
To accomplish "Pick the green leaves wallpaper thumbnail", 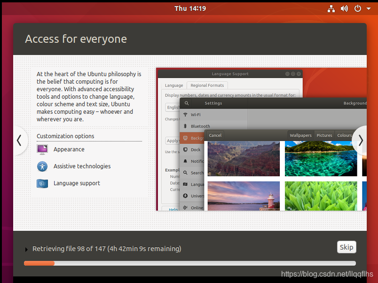I will click(x=321, y=196).
